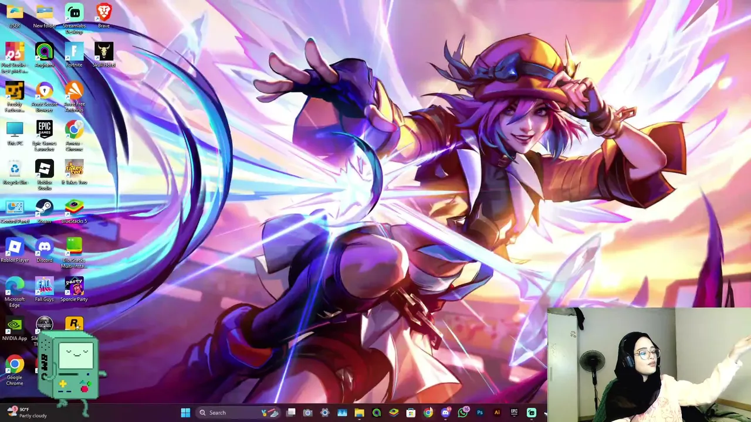Open File Explorer from the taskbar
Screen dimensions: 751x422
[x=359, y=413]
